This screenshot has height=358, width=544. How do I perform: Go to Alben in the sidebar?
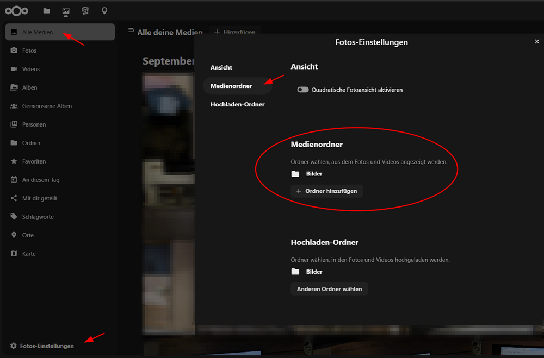60,87
